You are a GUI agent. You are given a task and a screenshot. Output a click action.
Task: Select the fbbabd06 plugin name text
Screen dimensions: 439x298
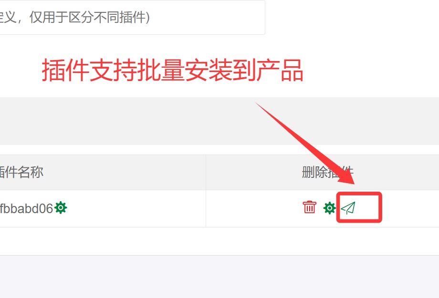(x=26, y=208)
